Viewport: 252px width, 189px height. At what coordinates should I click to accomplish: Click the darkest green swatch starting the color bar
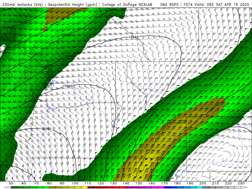pyautogui.click(x=14, y=187)
